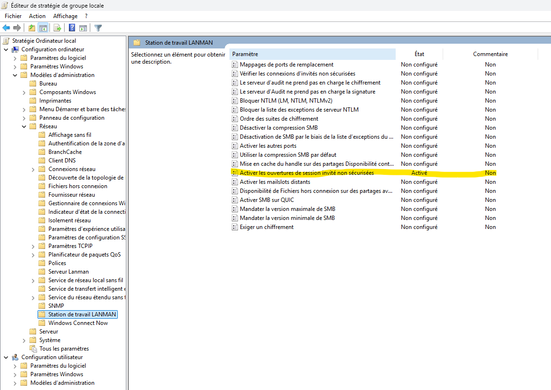Expand the Paramètres TCPIP node
The width and height of the screenshot is (551, 390).
coord(33,246)
